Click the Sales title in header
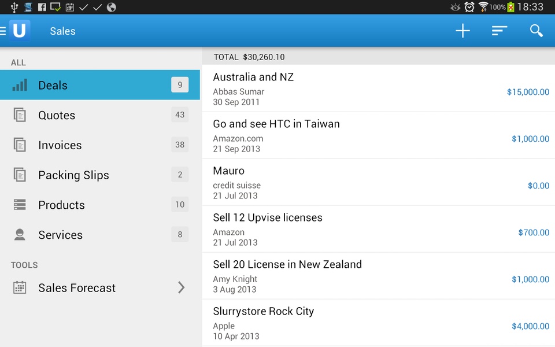The height and width of the screenshot is (347, 555). click(62, 31)
